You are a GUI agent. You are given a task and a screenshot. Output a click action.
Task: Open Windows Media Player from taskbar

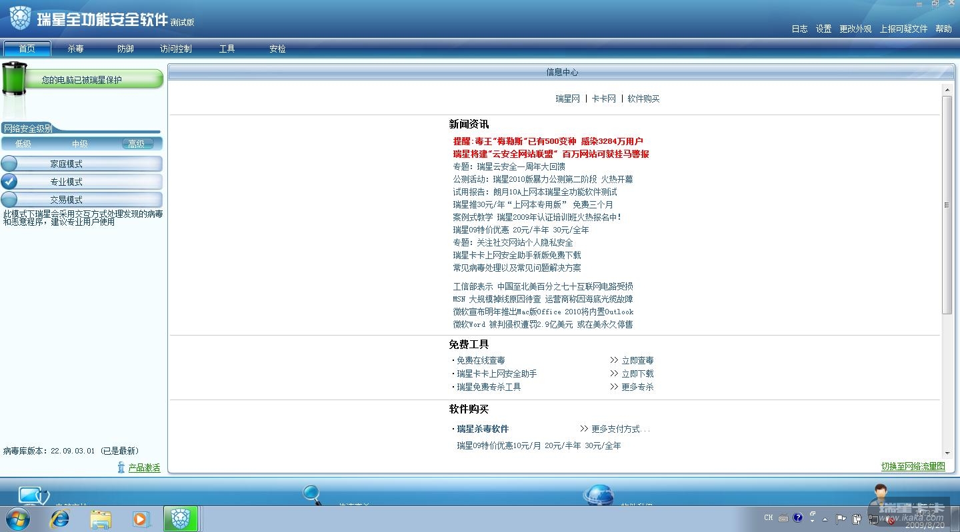pyautogui.click(x=141, y=519)
